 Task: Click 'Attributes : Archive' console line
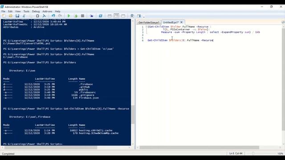coord(24,27)
